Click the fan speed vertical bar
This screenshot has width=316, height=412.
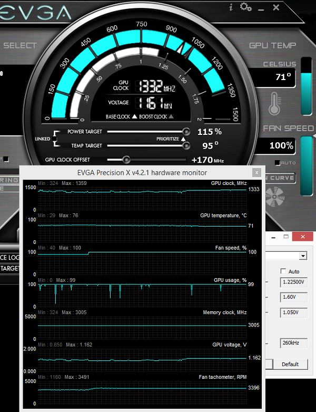click(307, 166)
